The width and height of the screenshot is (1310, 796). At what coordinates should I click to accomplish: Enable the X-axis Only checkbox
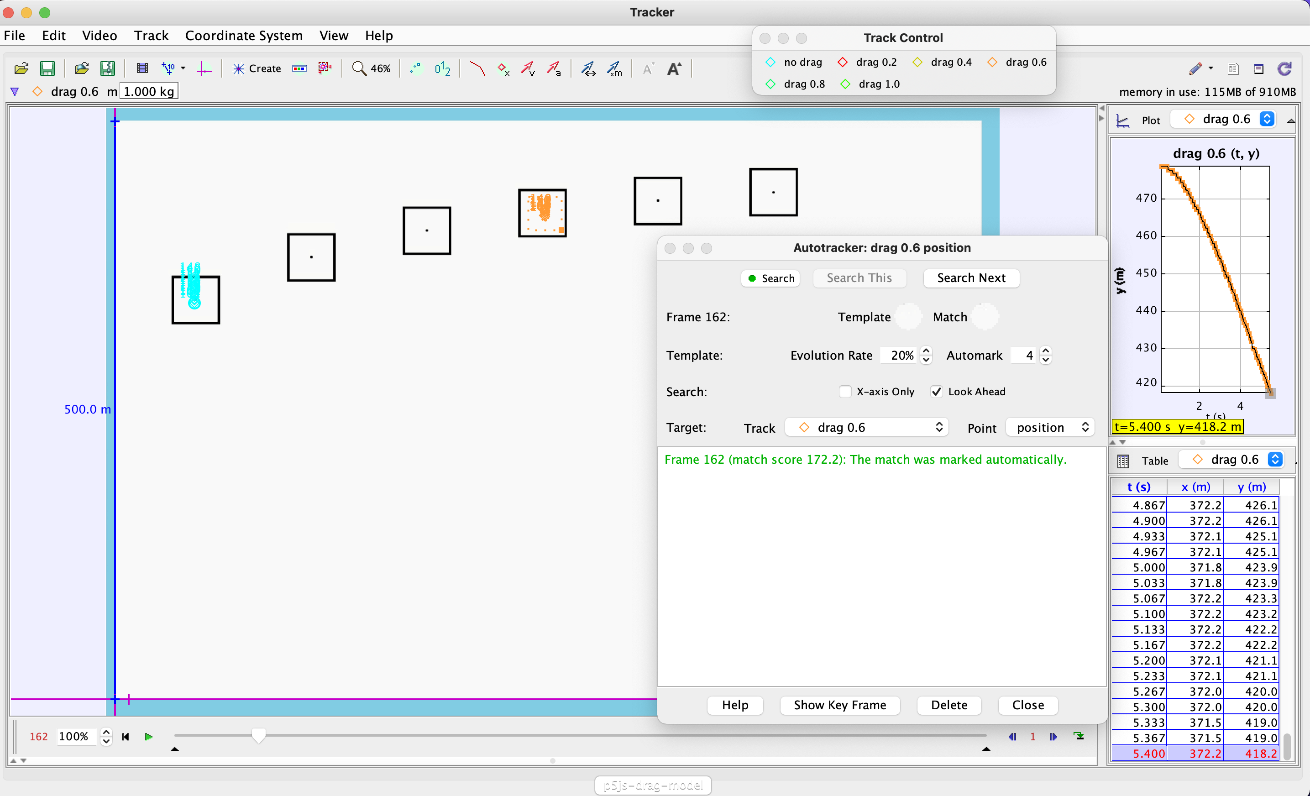coord(844,391)
